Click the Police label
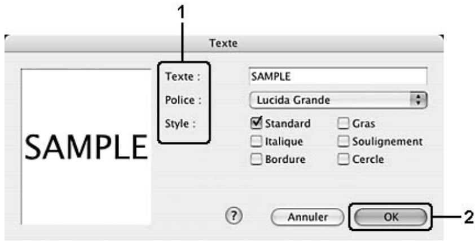 (x=183, y=100)
